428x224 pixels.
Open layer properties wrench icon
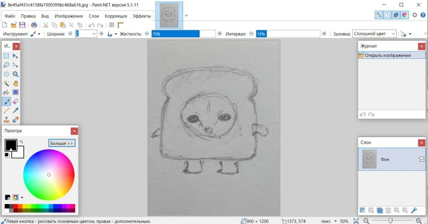(x=414, y=210)
